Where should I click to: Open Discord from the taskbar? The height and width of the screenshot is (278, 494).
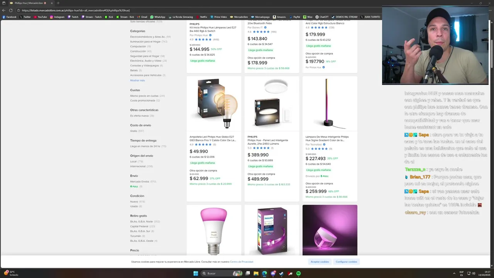(x=273, y=273)
